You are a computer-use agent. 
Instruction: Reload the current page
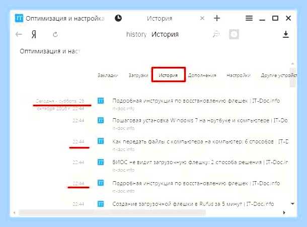coord(55,35)
